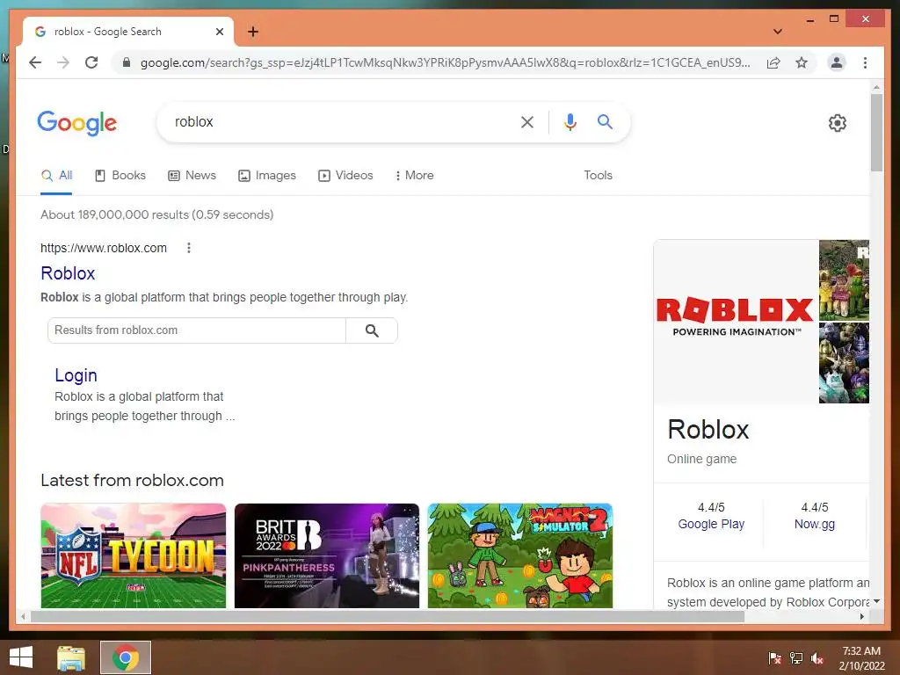Click in the Google search box text
The height and width of the screenshot is (675, 900).
pyautogui.click(x=194, y=121)
